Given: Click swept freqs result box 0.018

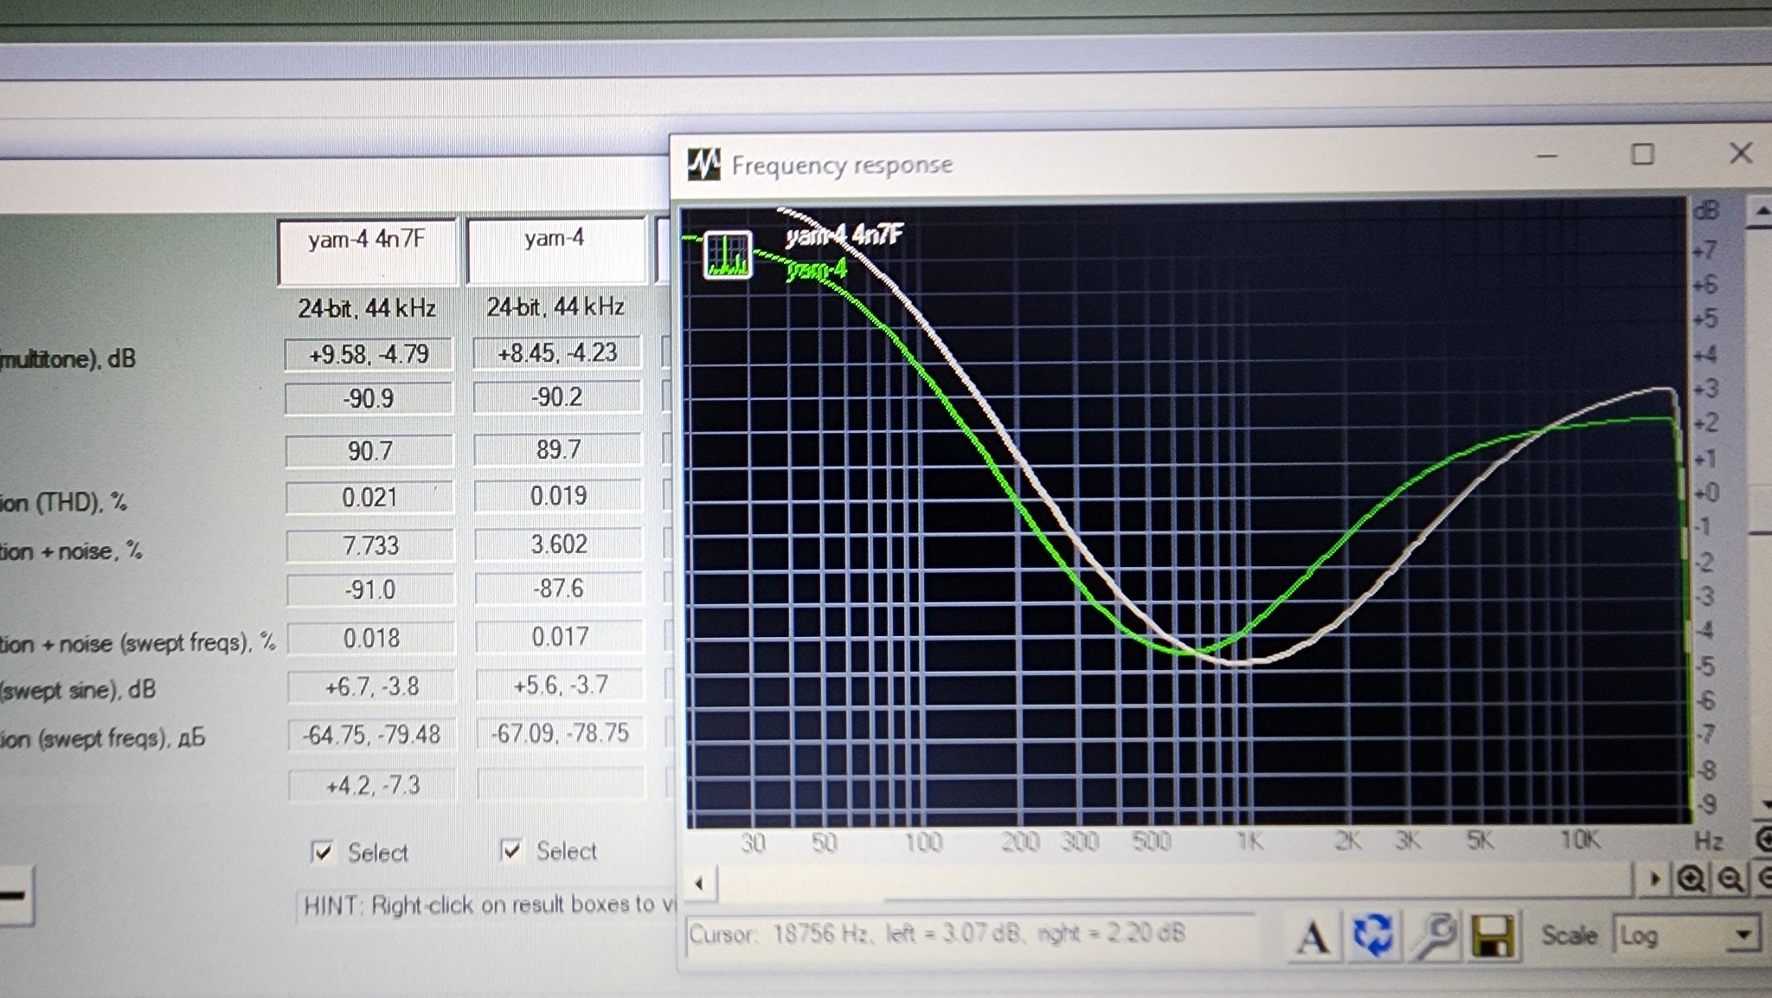Looking at the screenshot, I should [371, 639].
